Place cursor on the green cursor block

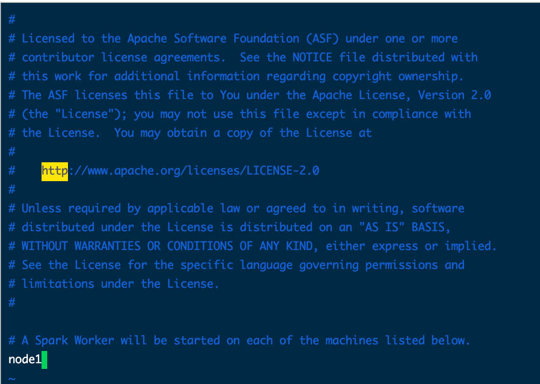pyautogui.click(x=44, y=360)
